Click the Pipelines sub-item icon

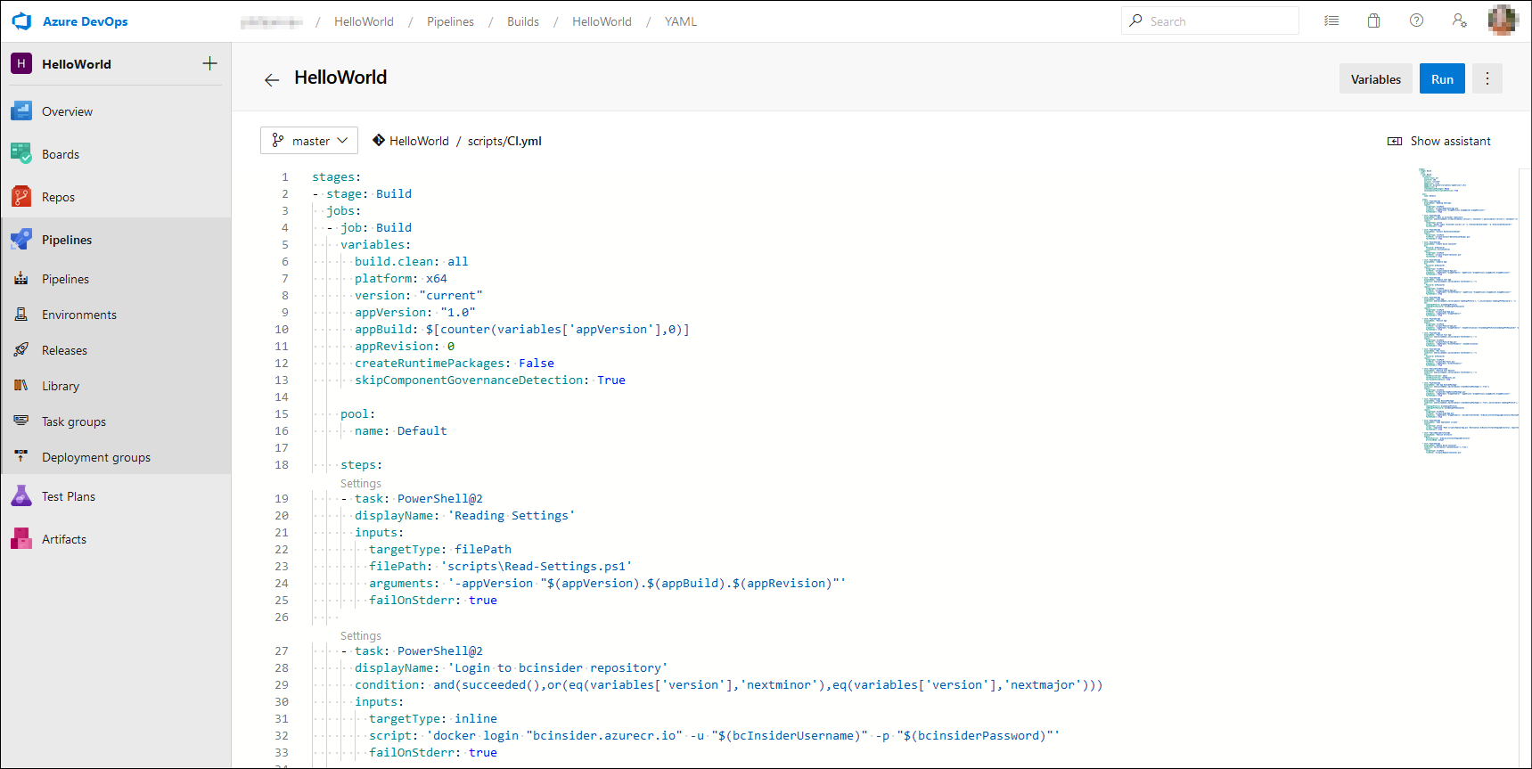(x=21, y=279)
